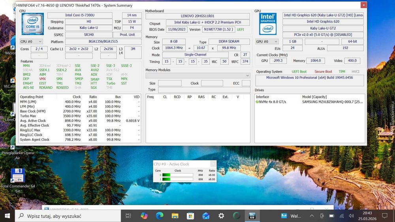Select the Turbo Max operating point row

[80, 116]
